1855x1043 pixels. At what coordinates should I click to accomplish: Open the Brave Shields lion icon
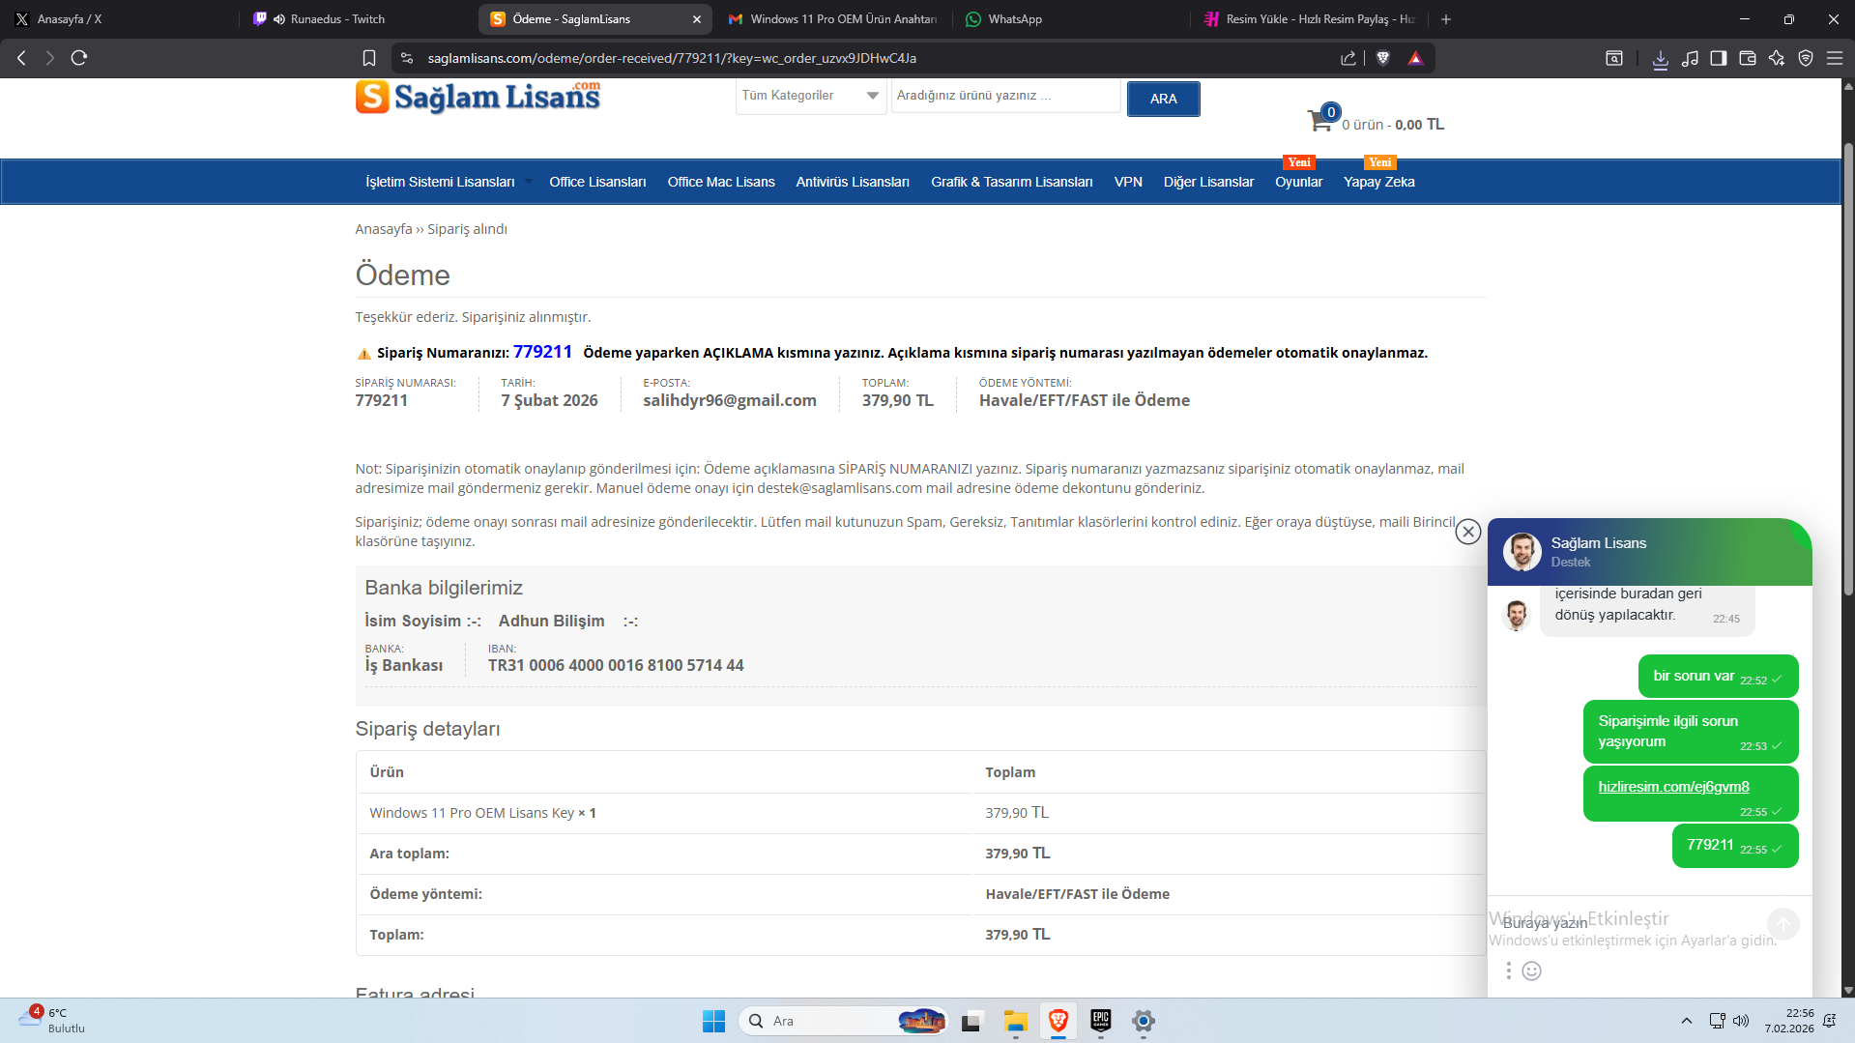click(1383, 58)
